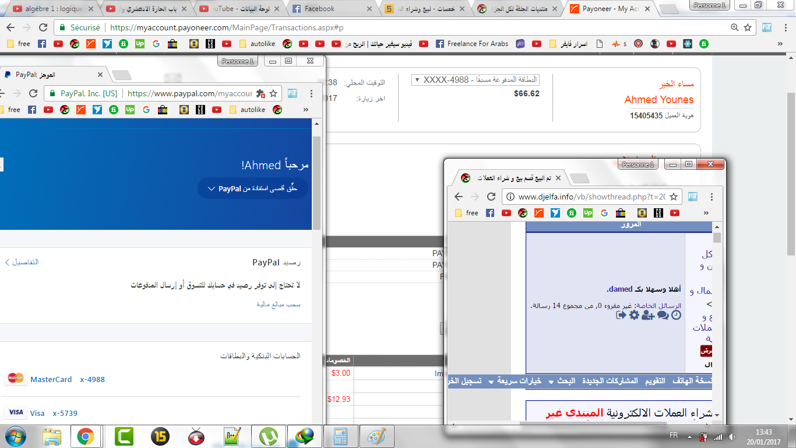Switch to the Facebook tab
Viewport: 796px width, 448px height.
tap(331, 9)
